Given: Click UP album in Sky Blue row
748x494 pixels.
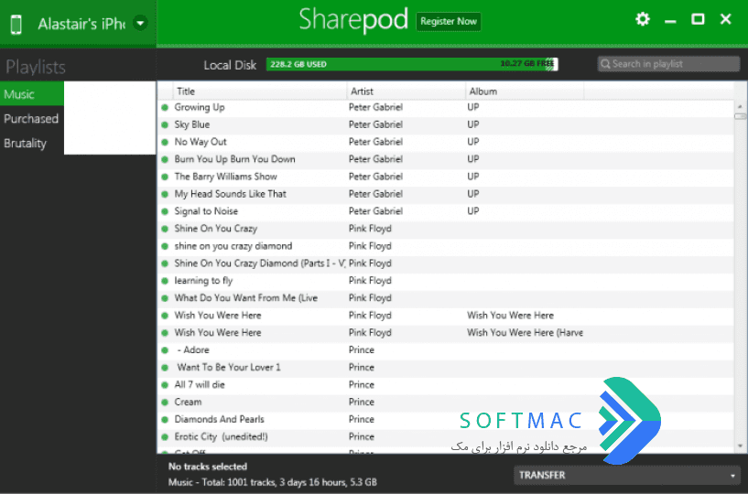Looking at the screenshot, I should 472,124.
